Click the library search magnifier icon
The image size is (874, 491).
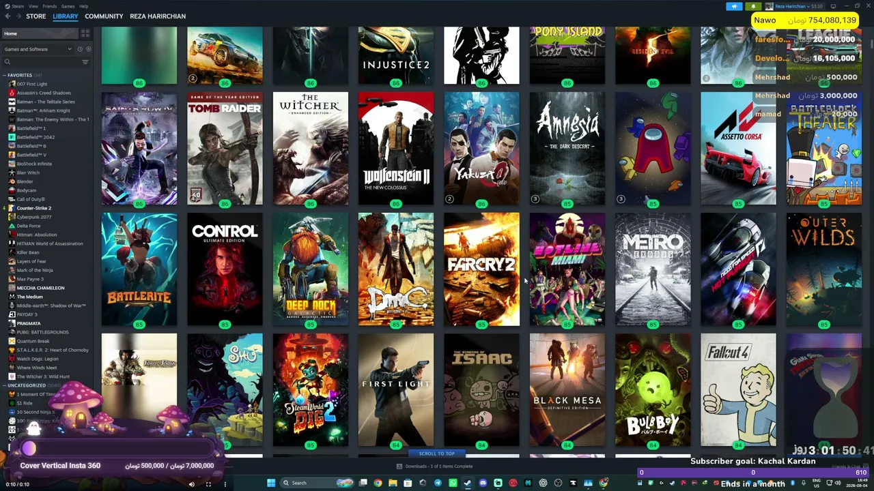tap(8, 62)
